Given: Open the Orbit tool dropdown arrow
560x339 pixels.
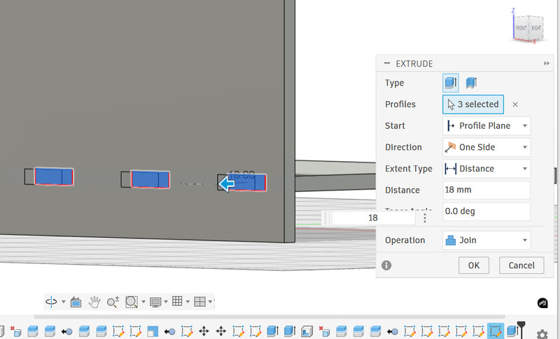Looking at the screenshot, I should (x=64, y=302).
